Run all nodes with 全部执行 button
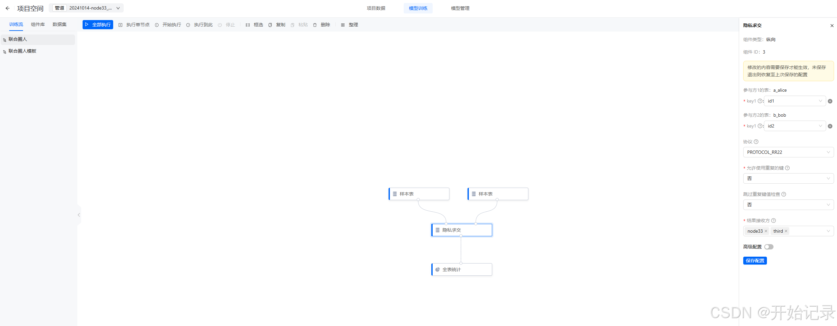The height and width of the screenshot is (326, 837). pos(98,25)
